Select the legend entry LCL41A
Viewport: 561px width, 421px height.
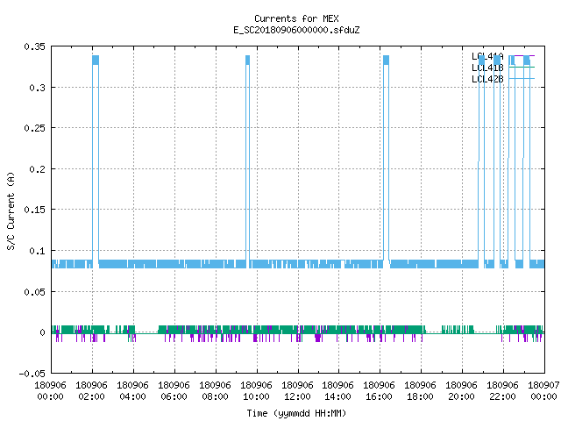487,56
